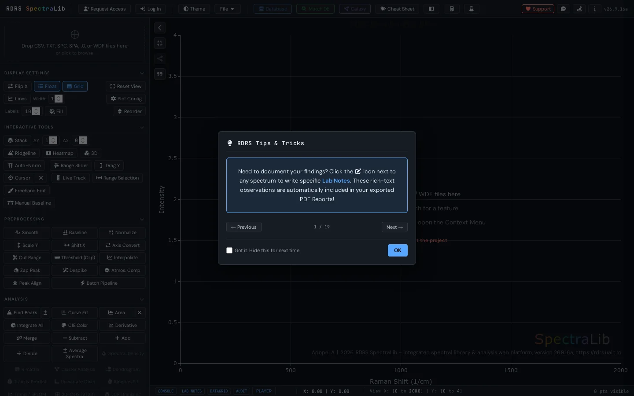The image size is (634, 396).
Task: Open the Lab Notes tab
Action: click(192, 391)
